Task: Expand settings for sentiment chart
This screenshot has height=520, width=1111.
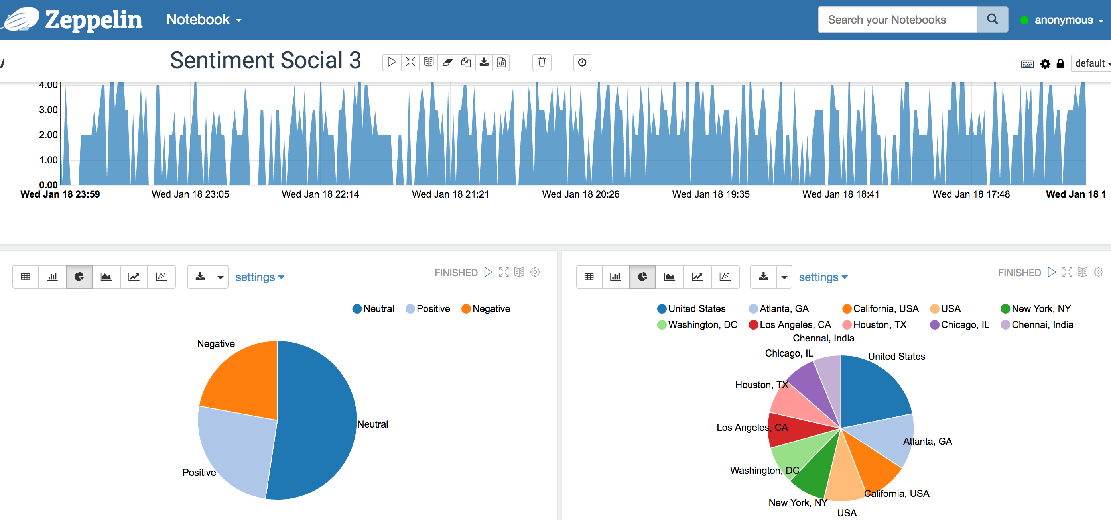Action: tap(260, 277)
